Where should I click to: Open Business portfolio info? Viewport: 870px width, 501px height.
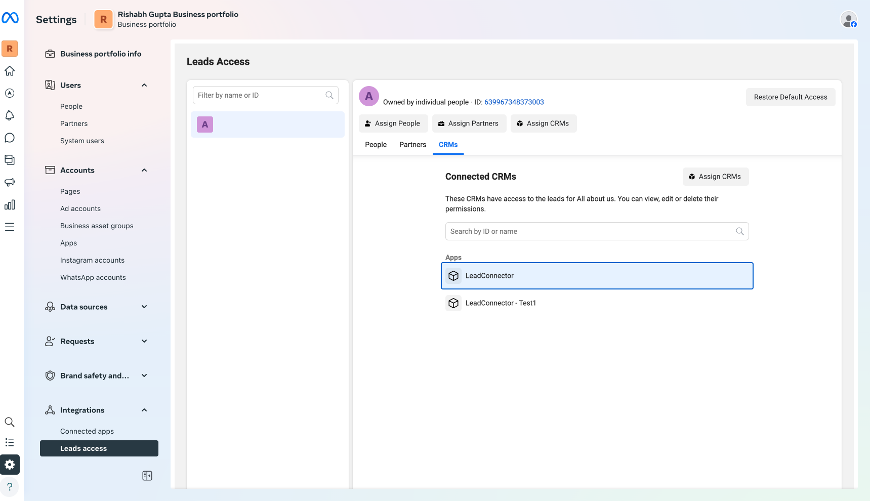[x=101, y=54]
